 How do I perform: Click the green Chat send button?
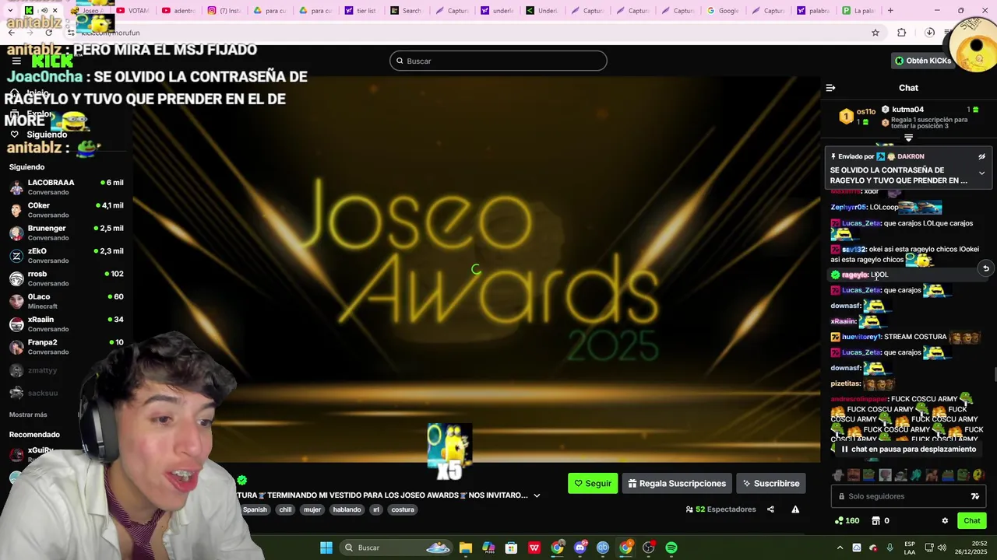pyautogui.click(x=972, y=521)
